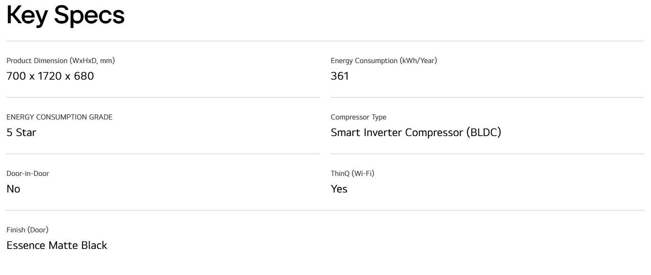This screenshot has height=275, width=651.
Task: Click the Door-in-Door label
Action: pyautogui.click(x=28, y=174)
